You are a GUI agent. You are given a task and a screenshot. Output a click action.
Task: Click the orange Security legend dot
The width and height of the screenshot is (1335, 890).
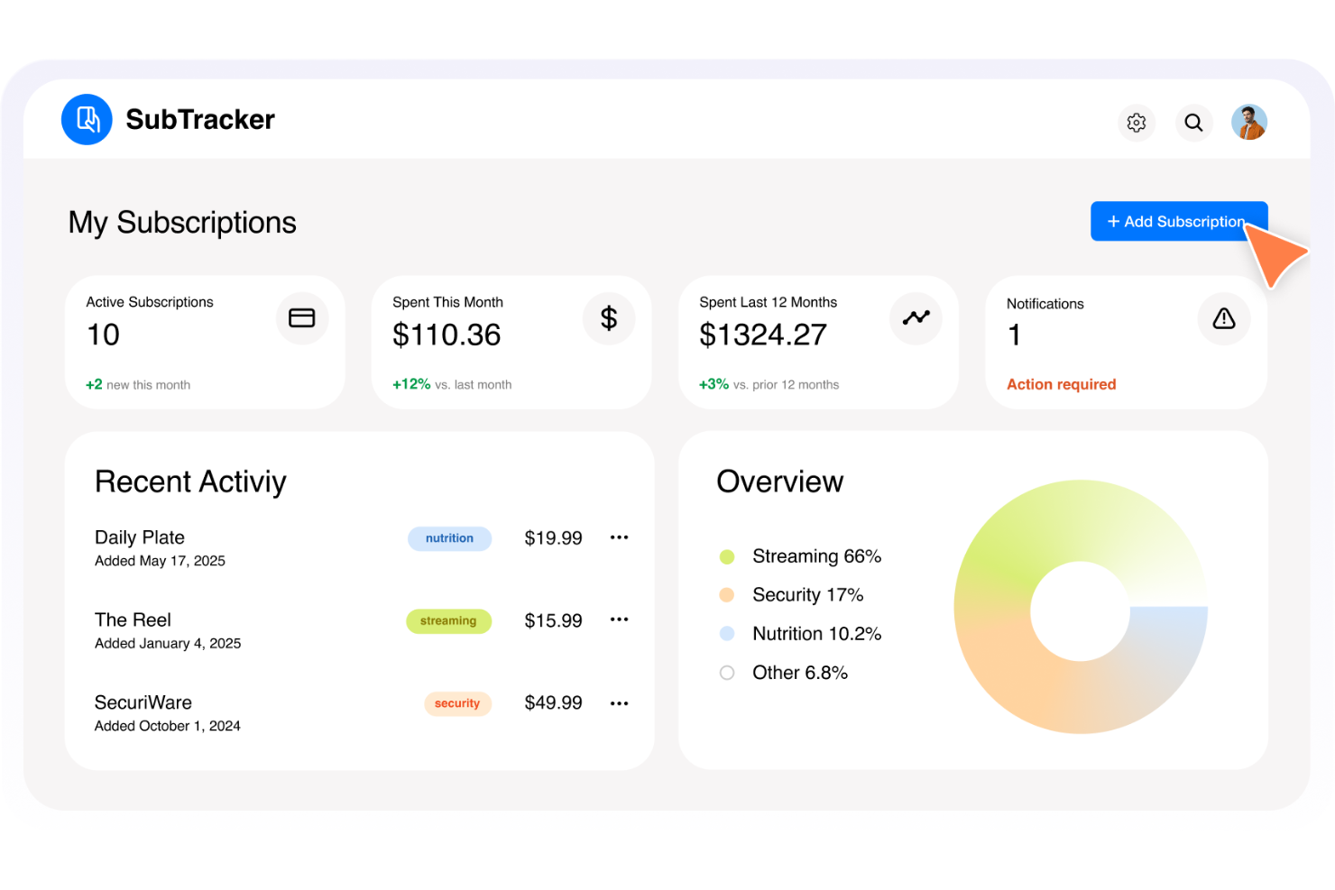[x=727, y=595]
